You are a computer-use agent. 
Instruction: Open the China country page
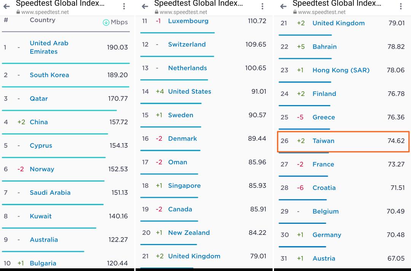coord(39,122)
